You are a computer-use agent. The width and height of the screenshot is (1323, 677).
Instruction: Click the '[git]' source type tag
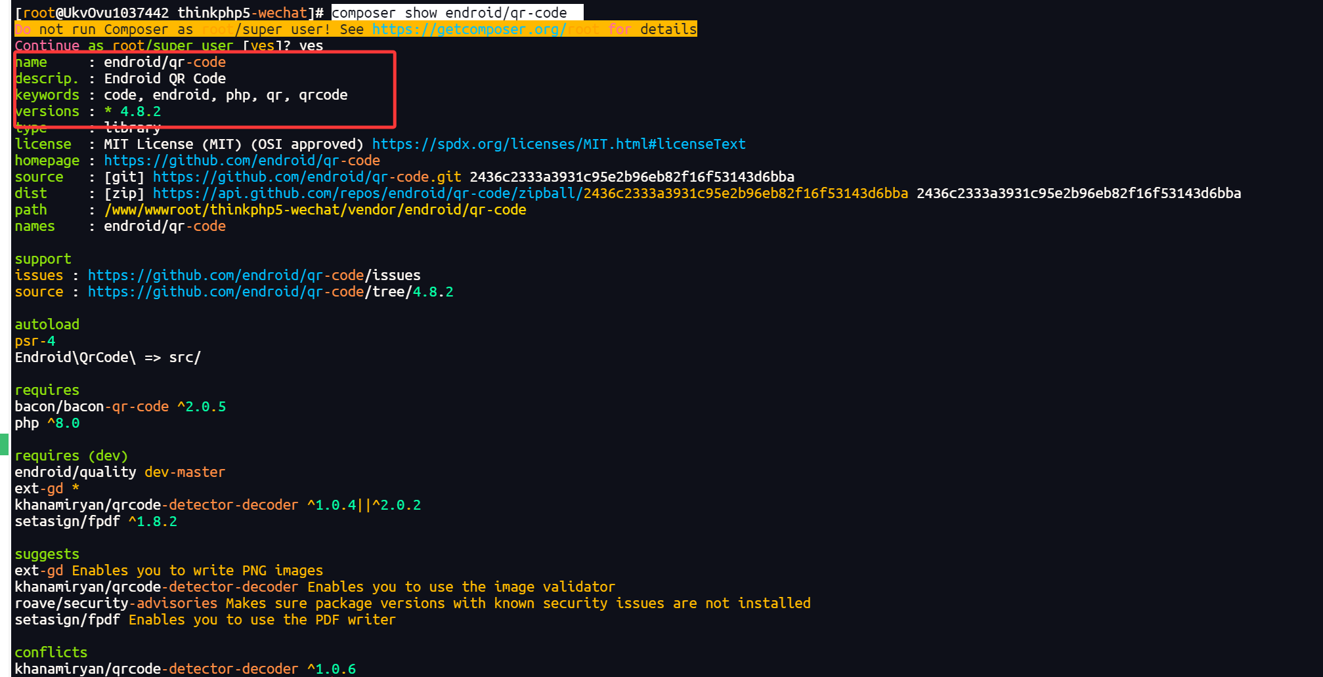click(124, 177)
